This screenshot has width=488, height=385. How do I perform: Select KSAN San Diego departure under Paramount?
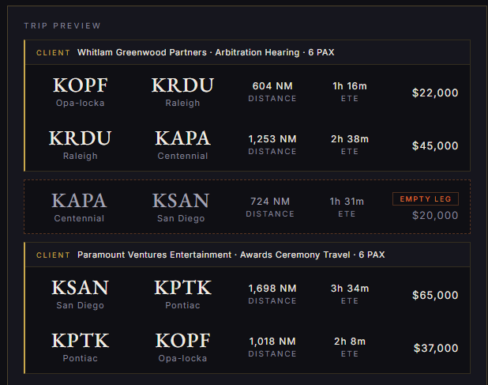81,295
